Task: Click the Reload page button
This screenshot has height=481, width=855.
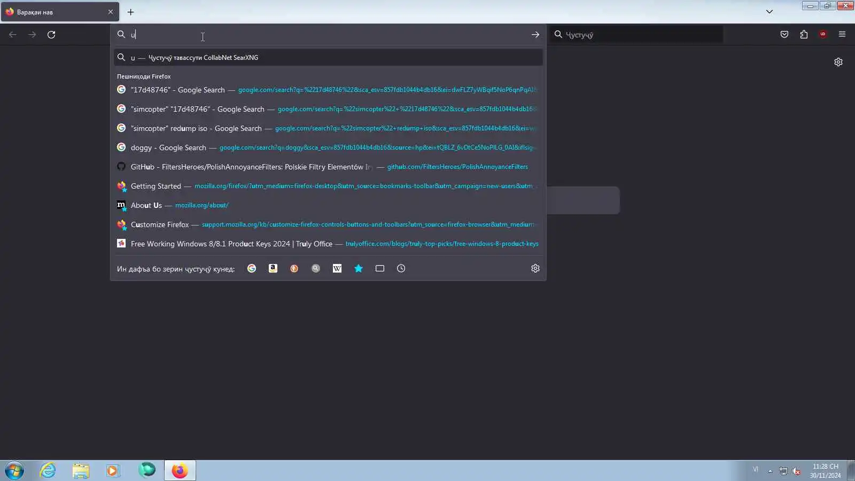Action: click(51, 35)
